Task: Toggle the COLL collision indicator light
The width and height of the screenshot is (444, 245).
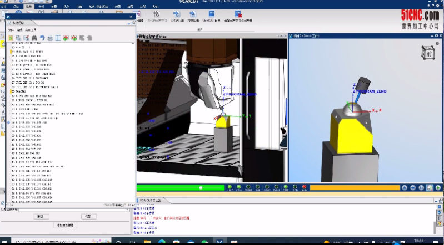Action: [x=238, y=188]
